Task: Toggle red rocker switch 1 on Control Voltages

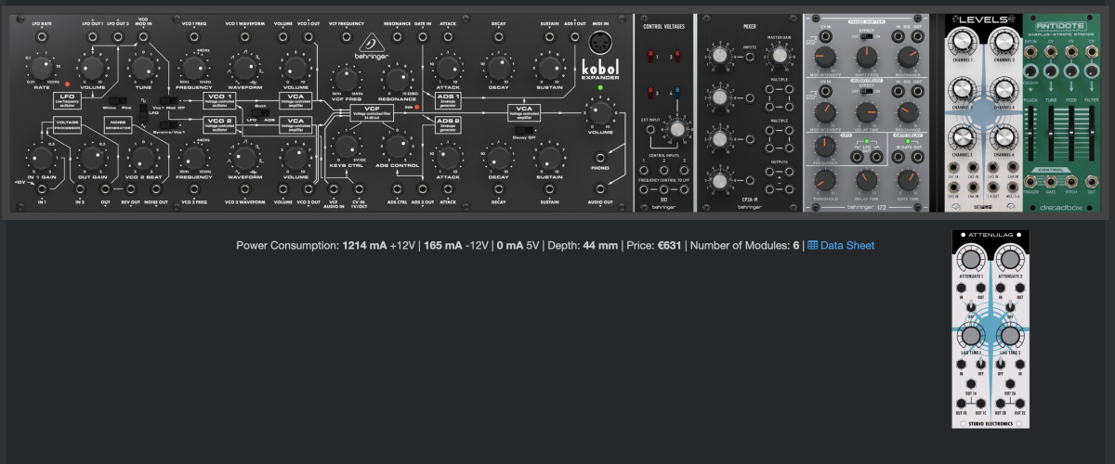Action: point(650,57)
